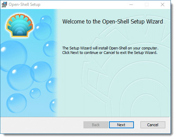
Task: Click the greyed-out Back button
Action: tap(96, 125)
